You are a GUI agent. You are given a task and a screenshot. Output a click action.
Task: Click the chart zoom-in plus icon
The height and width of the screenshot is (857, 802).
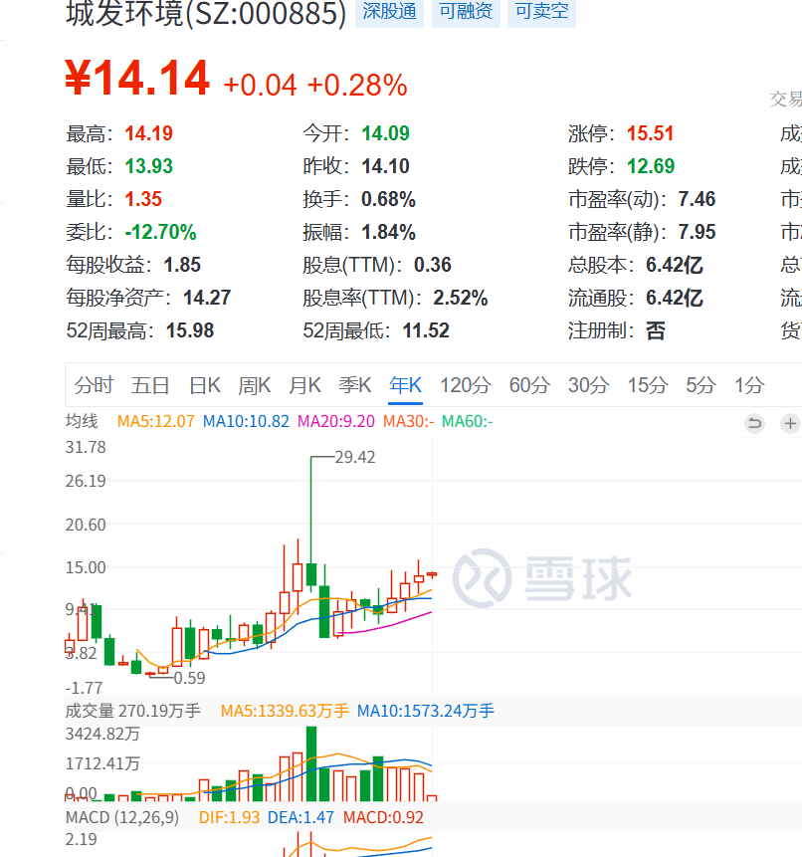coord(790,423)
